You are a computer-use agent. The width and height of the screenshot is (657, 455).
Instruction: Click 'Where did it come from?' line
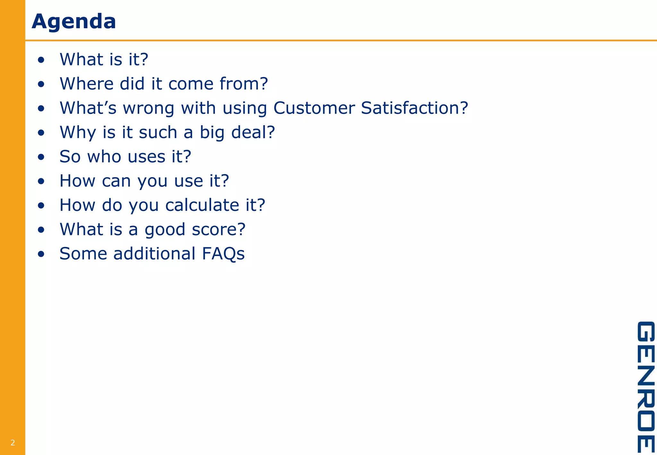[x=164, y=84]
